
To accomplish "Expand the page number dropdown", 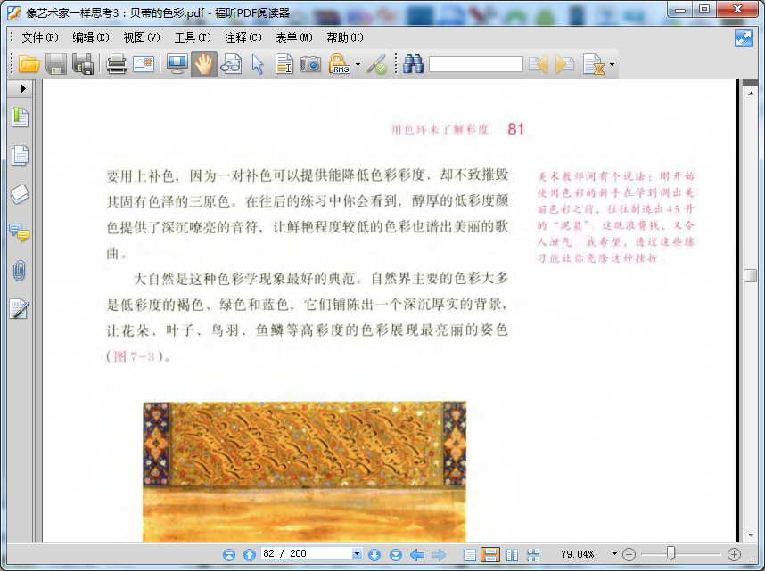I will [x=358, y=553].
